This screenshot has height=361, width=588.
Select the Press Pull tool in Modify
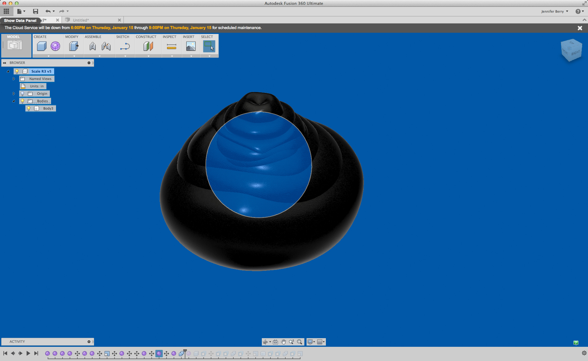[74, 46]
